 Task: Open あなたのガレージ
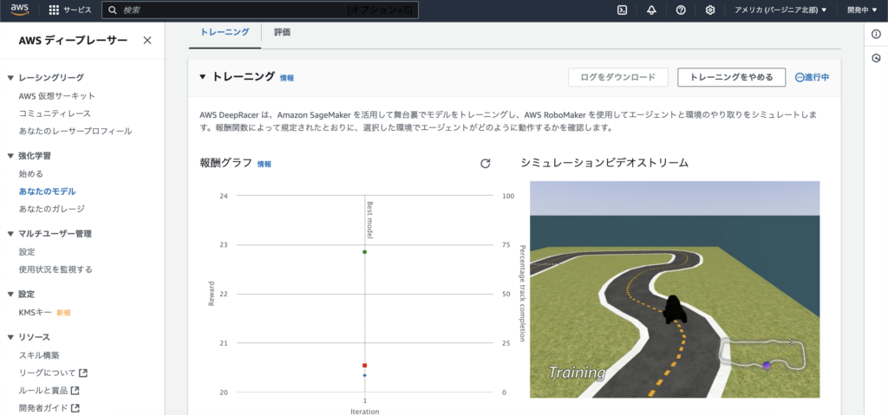51,208
